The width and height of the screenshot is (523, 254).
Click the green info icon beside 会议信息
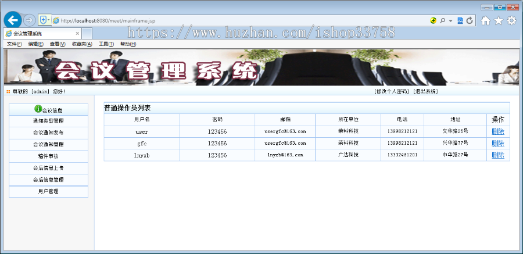pyautogui.click(x=38, y=109)
